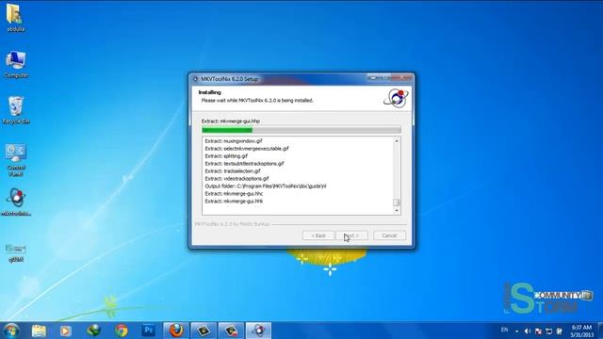Select the Recycle Bin desktop icon
603x339 pixels.
[x=16, y=110]
